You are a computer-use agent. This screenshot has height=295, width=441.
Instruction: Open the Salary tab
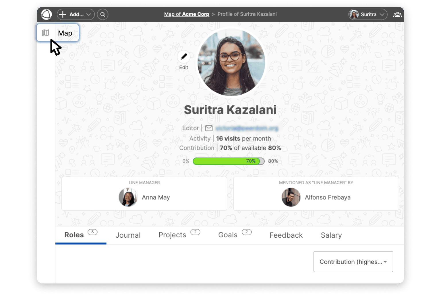pyautogui.click(x=331, y=235)
